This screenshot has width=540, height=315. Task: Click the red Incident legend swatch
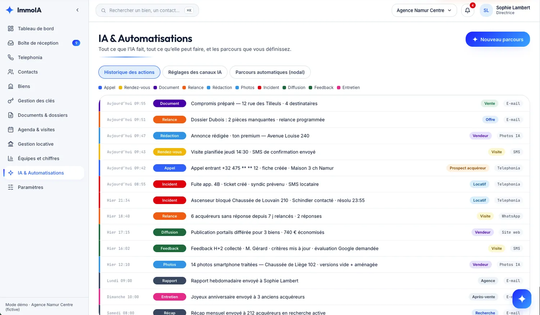tap(260, 88)
